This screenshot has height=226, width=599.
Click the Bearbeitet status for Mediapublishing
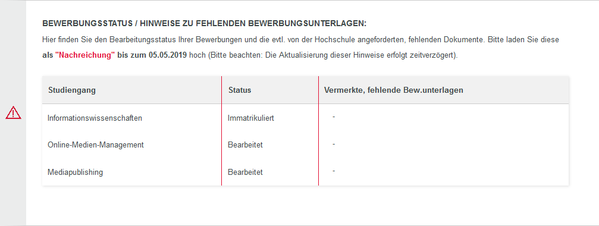tap(245, 172)
